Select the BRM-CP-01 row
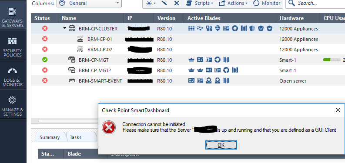345x163 pixels. click(x=188, y=39)
